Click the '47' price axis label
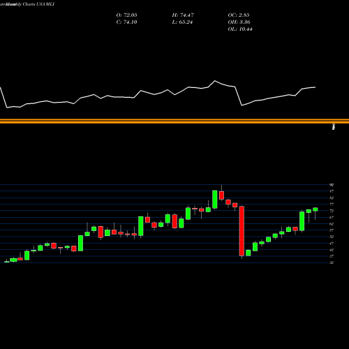Image resolution: width=349 pixels, height=349 pixels. click(332, 244)
